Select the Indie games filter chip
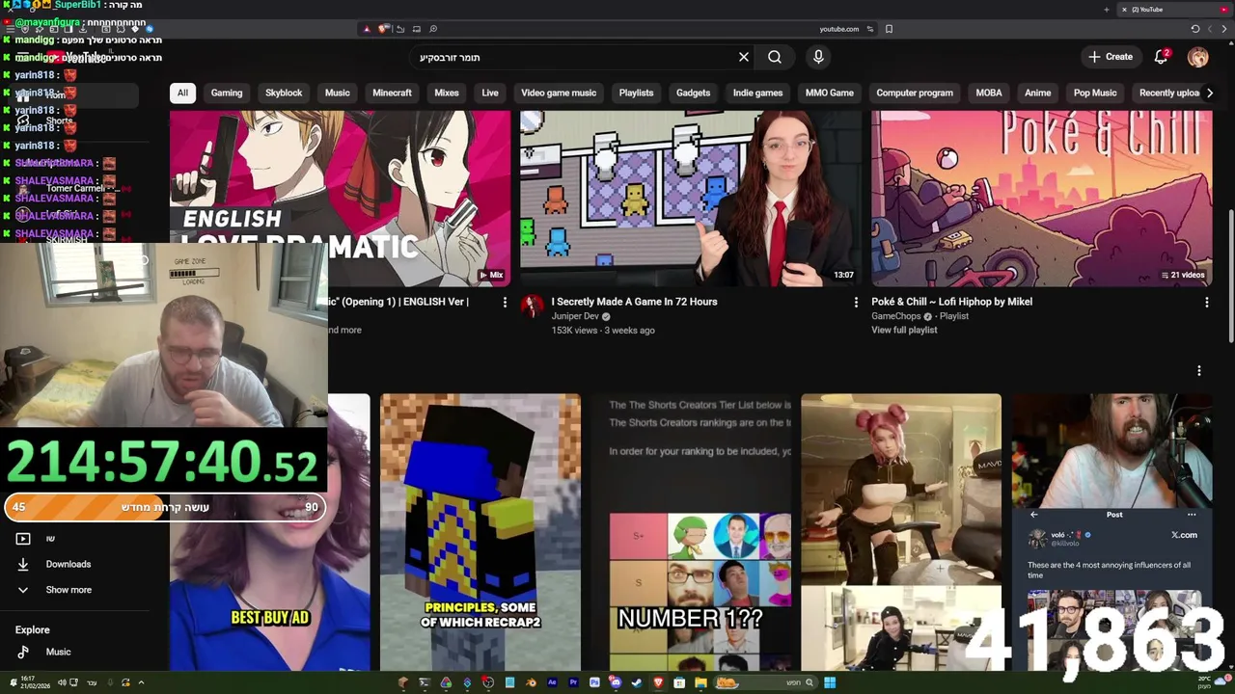 tap(757, 93)
